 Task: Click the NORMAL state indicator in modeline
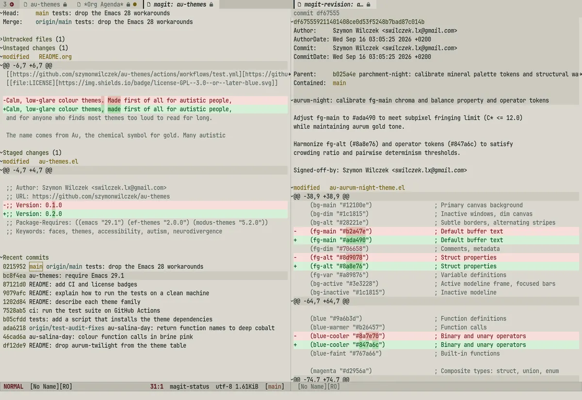[x=13, y=386]
